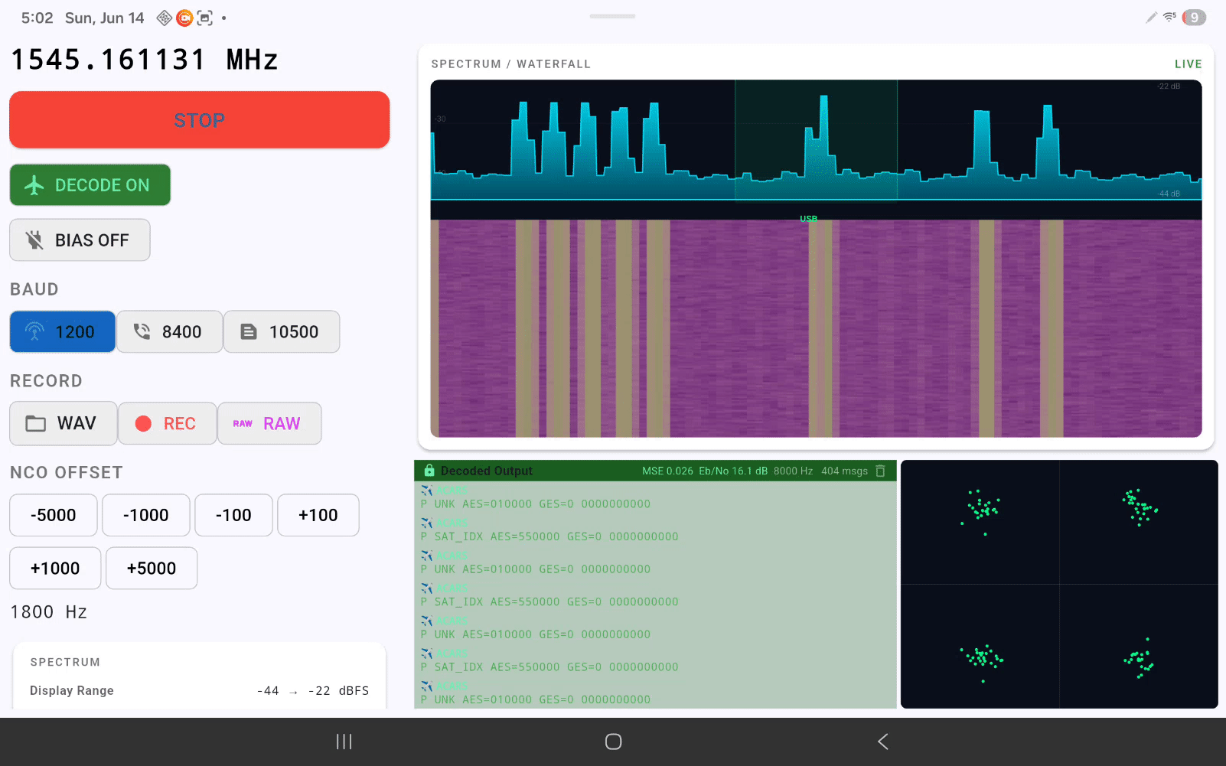Tap the RECORD section label
1226x766 pixels.
(46, 381)
